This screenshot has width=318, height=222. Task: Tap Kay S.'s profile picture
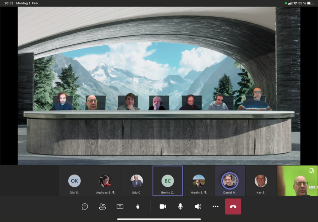[x=261, y=181]
